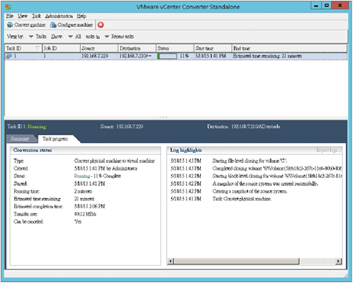Click the task 1 row icon
This screenshot has width=353, height=283.
(9, 56)
